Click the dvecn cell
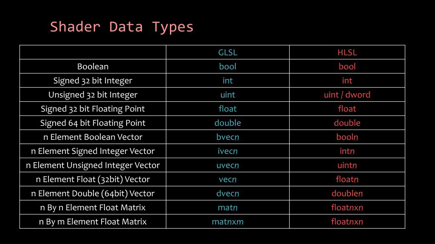Viewport: 435px width, 244px height. [228, 193]
